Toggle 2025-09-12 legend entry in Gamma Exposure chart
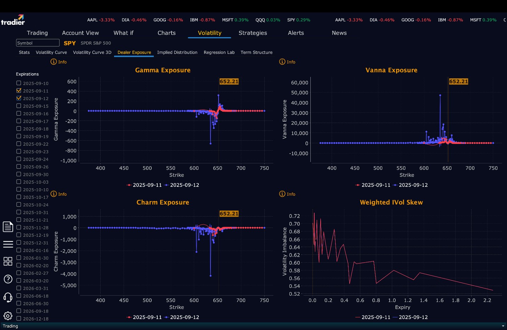Screen dimensions: 507x330 pos(182,185)
